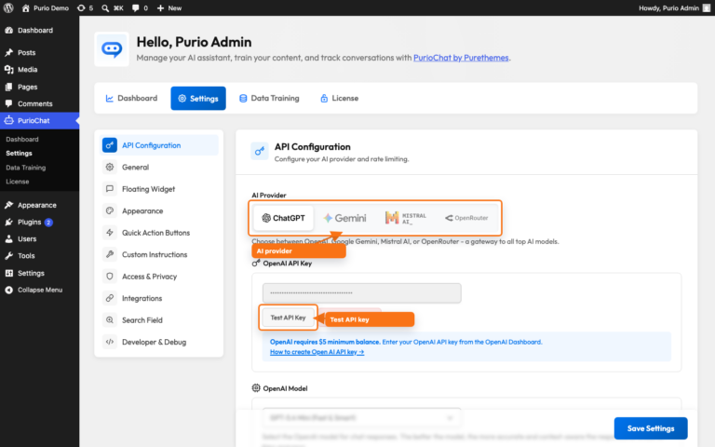Image resolution: width=715 pixels, height=447 pixels.
Task: Click the PurioChat chatbot logo icon
Action: coord(112,48)
